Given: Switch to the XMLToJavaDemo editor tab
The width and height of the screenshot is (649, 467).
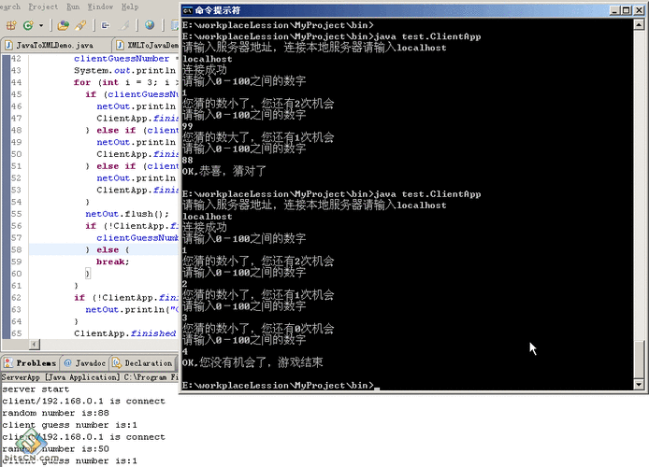Looking at the screenshot, I should point(147,45).
